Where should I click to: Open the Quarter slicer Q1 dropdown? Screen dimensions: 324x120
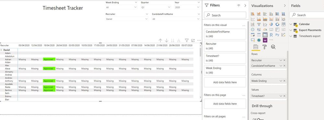tap(169, 7)
